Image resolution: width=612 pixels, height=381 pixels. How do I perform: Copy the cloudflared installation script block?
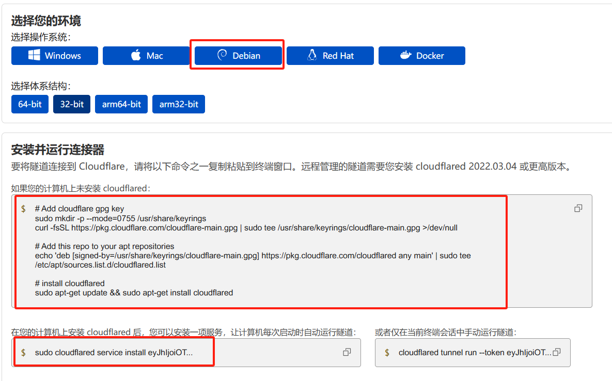[x=578, y=208]
